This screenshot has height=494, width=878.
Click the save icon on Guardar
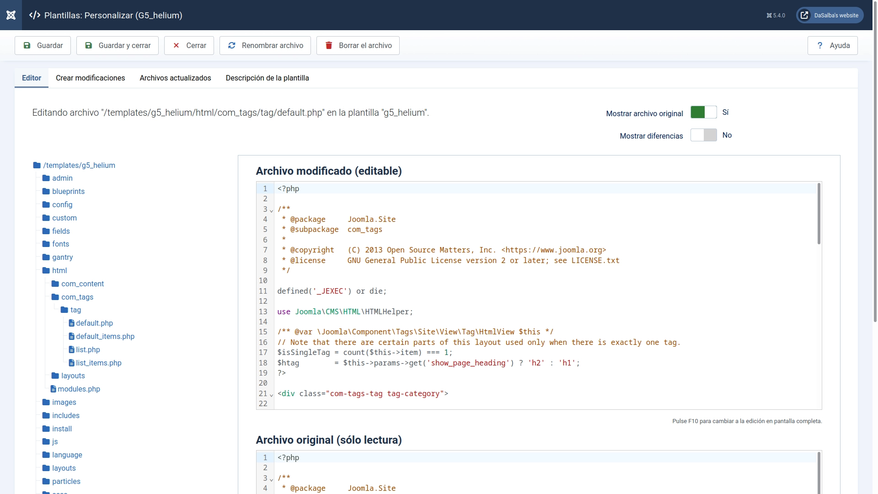(x=27, y=45)
